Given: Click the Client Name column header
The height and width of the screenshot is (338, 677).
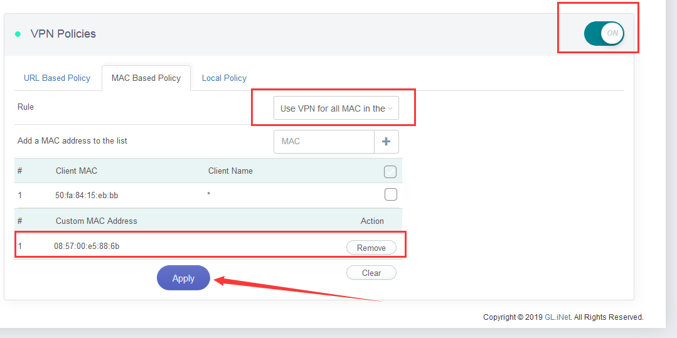Looking at the screenshot, I should pyautogui.click(x=230, y=171).
